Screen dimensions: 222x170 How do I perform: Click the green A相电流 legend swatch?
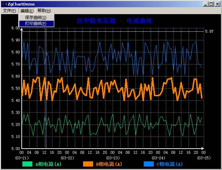(x=27, y=164)
